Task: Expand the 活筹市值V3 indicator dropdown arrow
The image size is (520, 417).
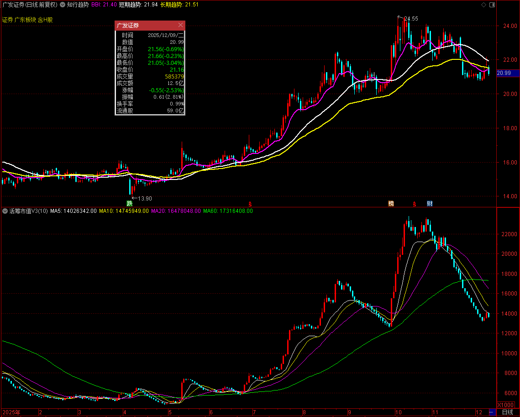Action: point(5,211)
